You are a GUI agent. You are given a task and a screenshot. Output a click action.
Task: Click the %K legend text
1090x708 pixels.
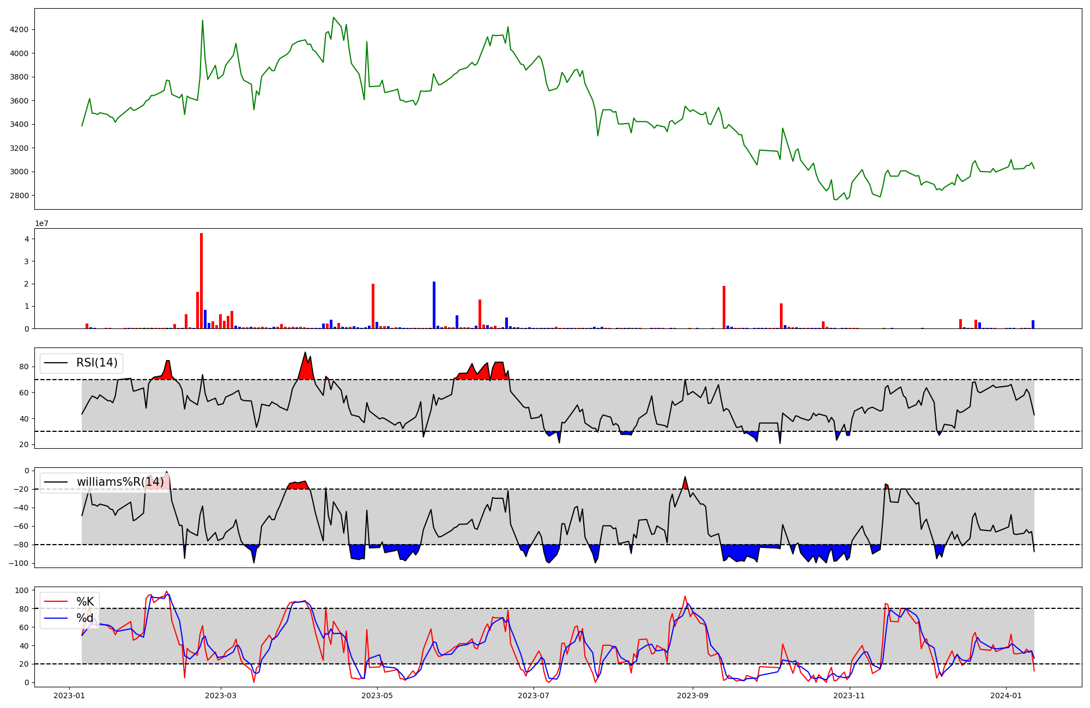pyautogui.click(x=85, y=602)
